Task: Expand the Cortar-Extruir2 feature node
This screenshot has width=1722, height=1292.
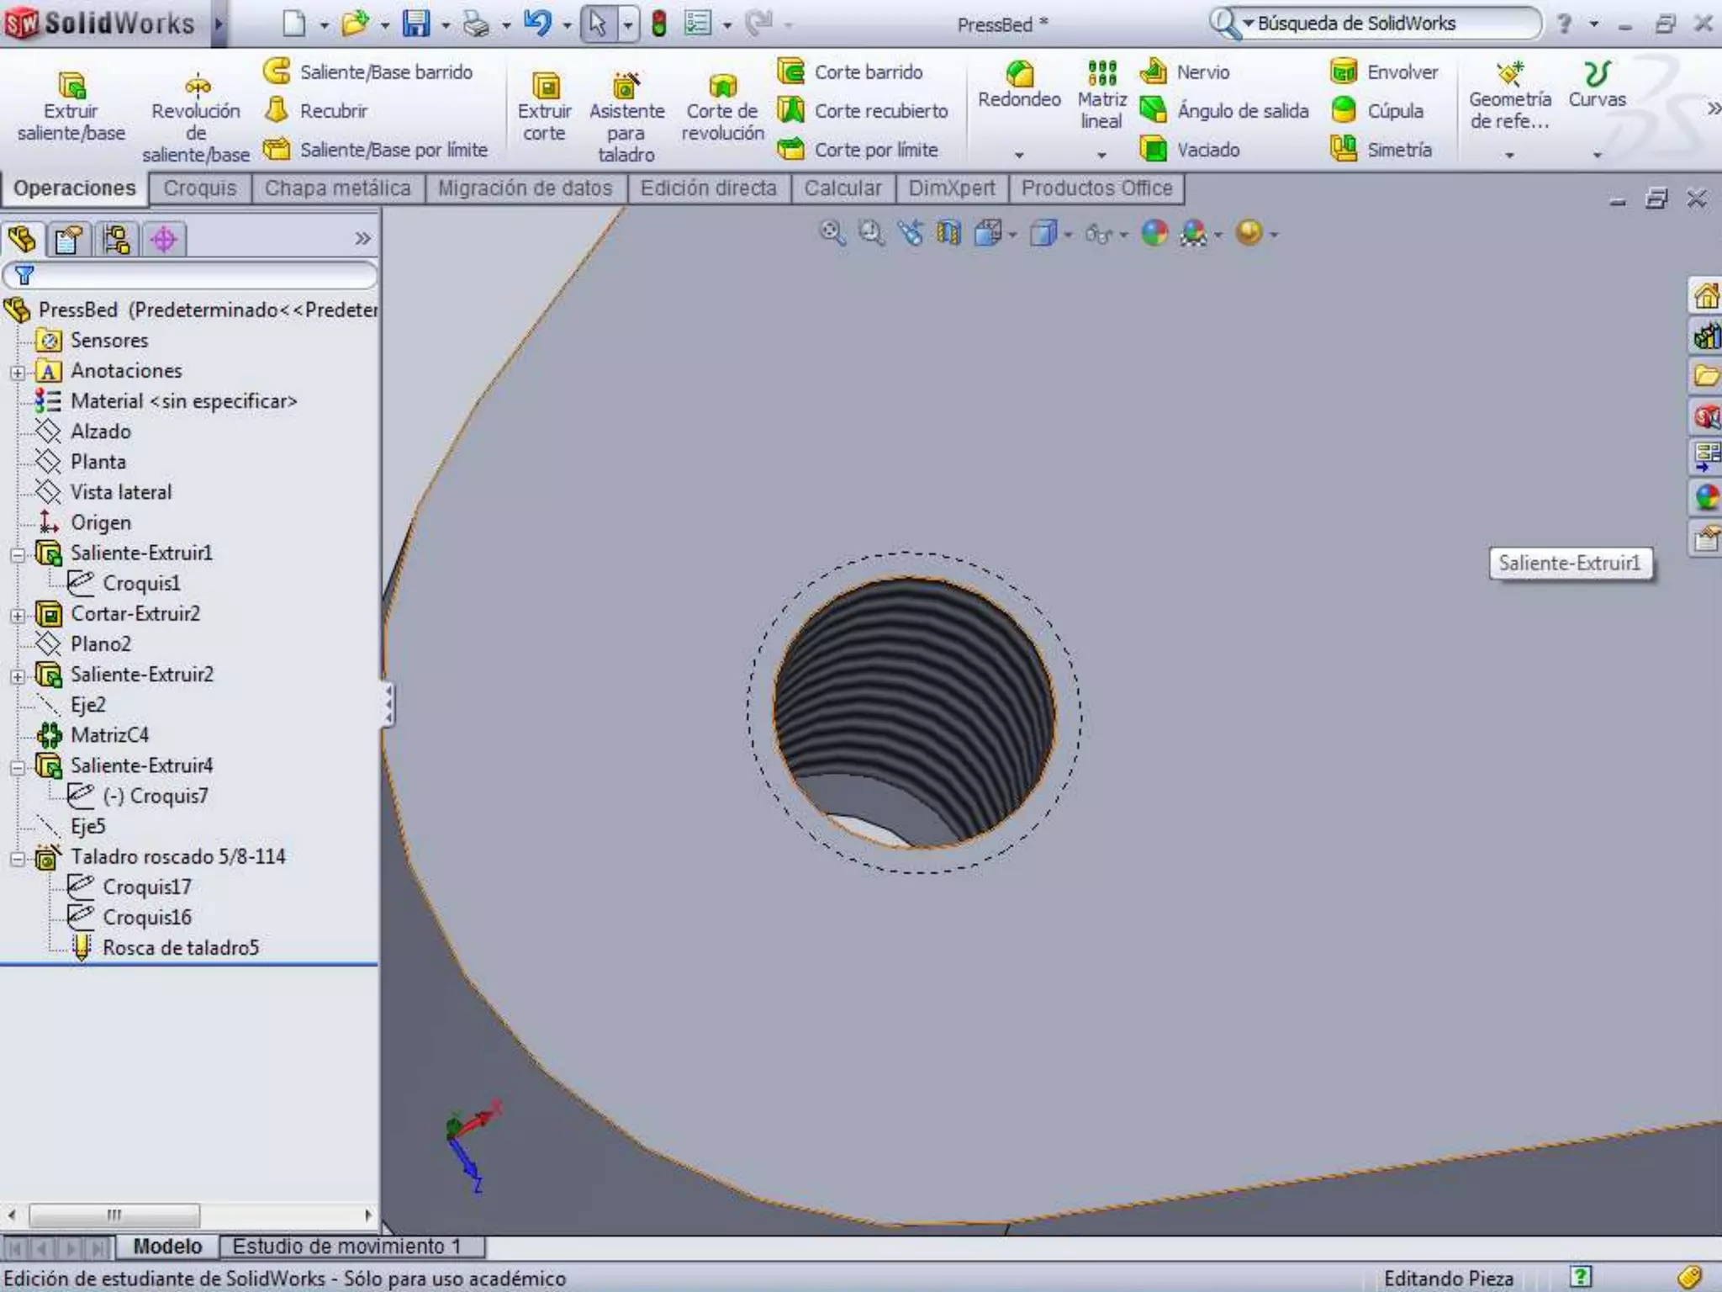Action: pos(18,615)
